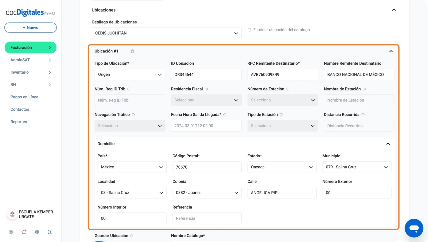Click the info icon beside Distancia Recorrida
428x242 pixels.
click(363, 115)
